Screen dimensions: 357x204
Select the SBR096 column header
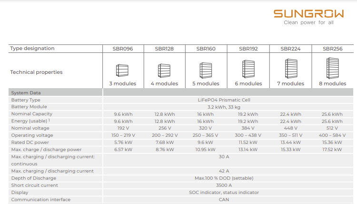123,49
